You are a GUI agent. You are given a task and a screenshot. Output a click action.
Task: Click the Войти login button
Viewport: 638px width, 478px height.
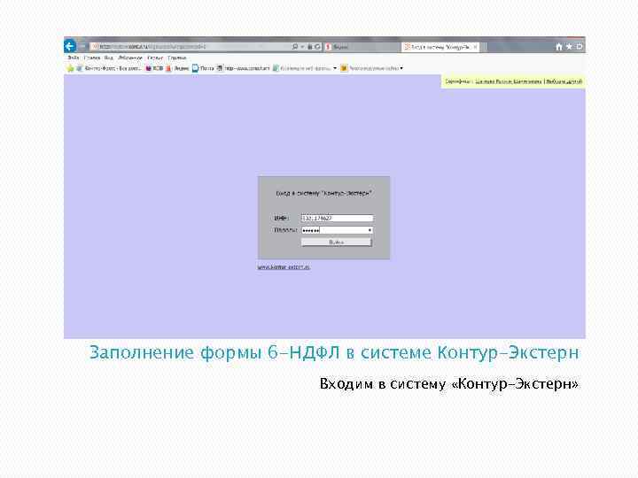pos(337,243)
